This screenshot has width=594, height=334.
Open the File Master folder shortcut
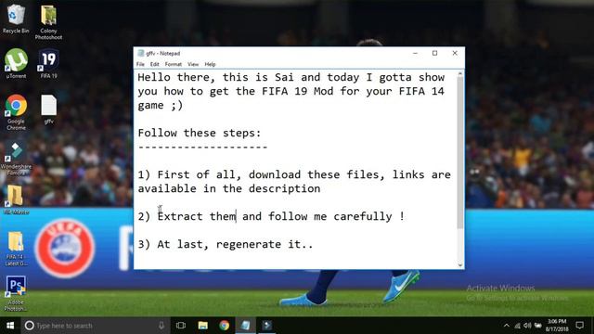[x=16, y=199]
